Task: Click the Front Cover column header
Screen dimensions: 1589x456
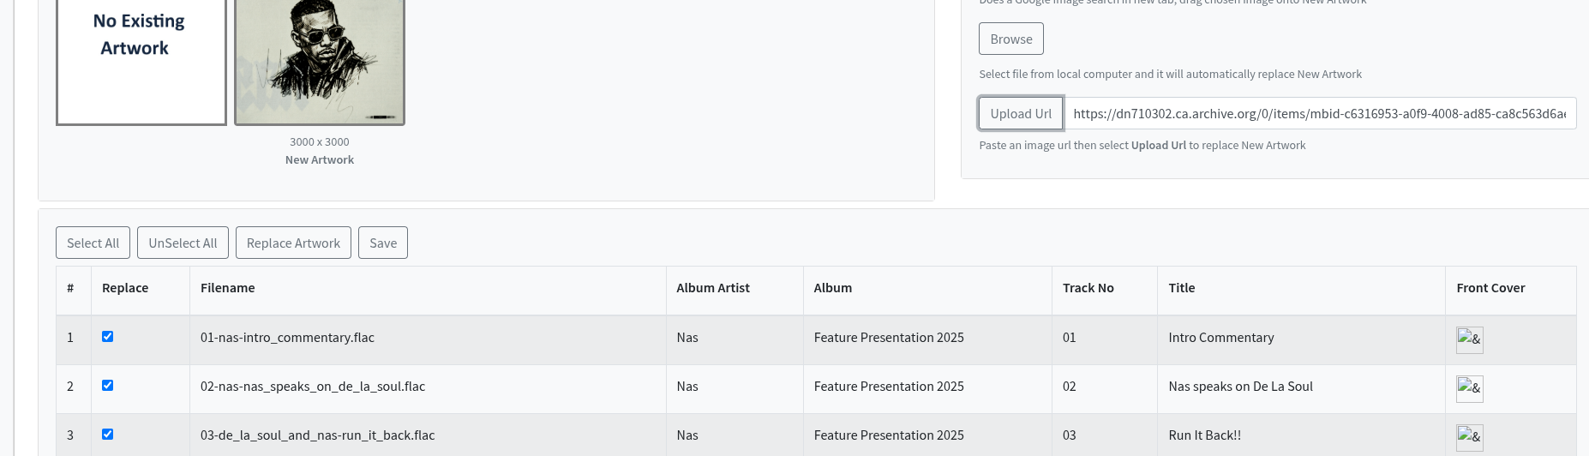Action: [x=1490, y=288]
